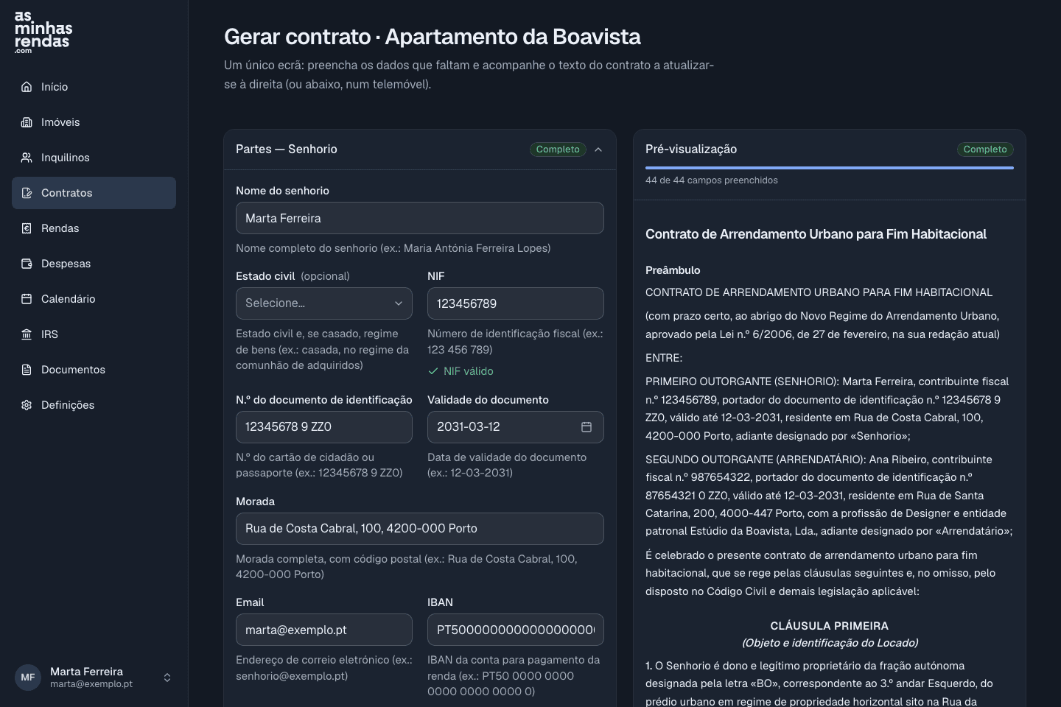Go to Imóveis page

pos(94,122)
